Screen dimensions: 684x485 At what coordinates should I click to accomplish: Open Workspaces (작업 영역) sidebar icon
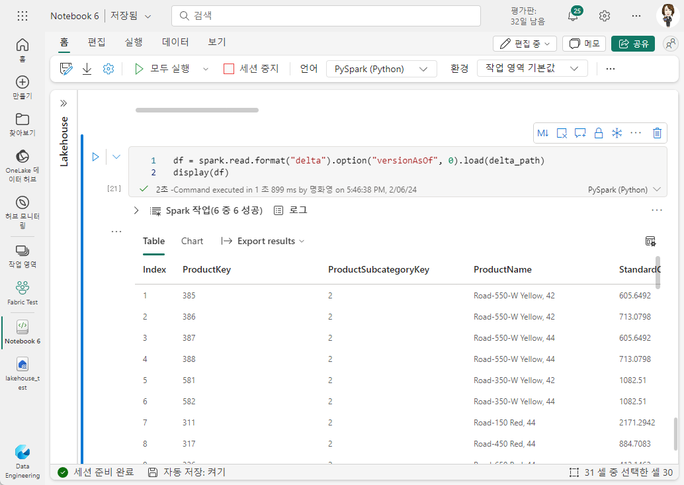pos(22,257)
